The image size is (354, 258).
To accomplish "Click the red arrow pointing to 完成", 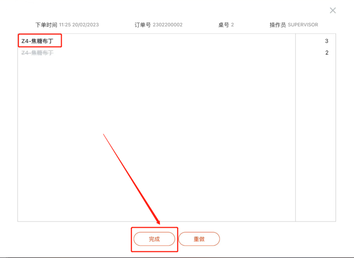I will tap(132, 179).
